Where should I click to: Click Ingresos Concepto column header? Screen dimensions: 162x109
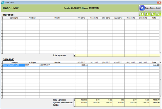tap(14, 18)
